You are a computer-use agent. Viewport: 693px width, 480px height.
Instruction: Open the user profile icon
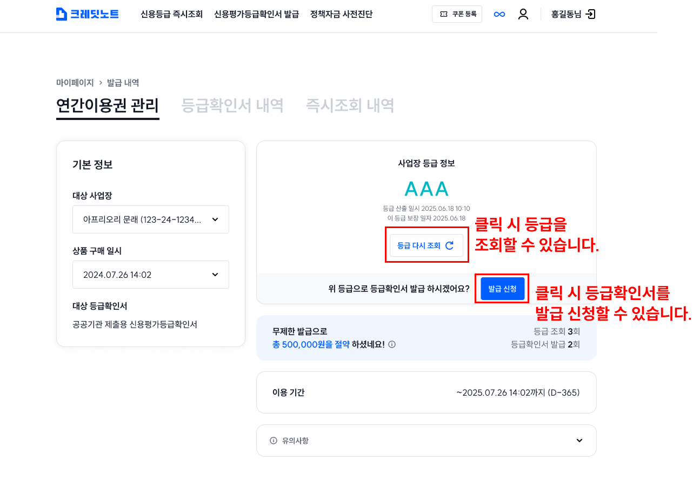(523, 14)
